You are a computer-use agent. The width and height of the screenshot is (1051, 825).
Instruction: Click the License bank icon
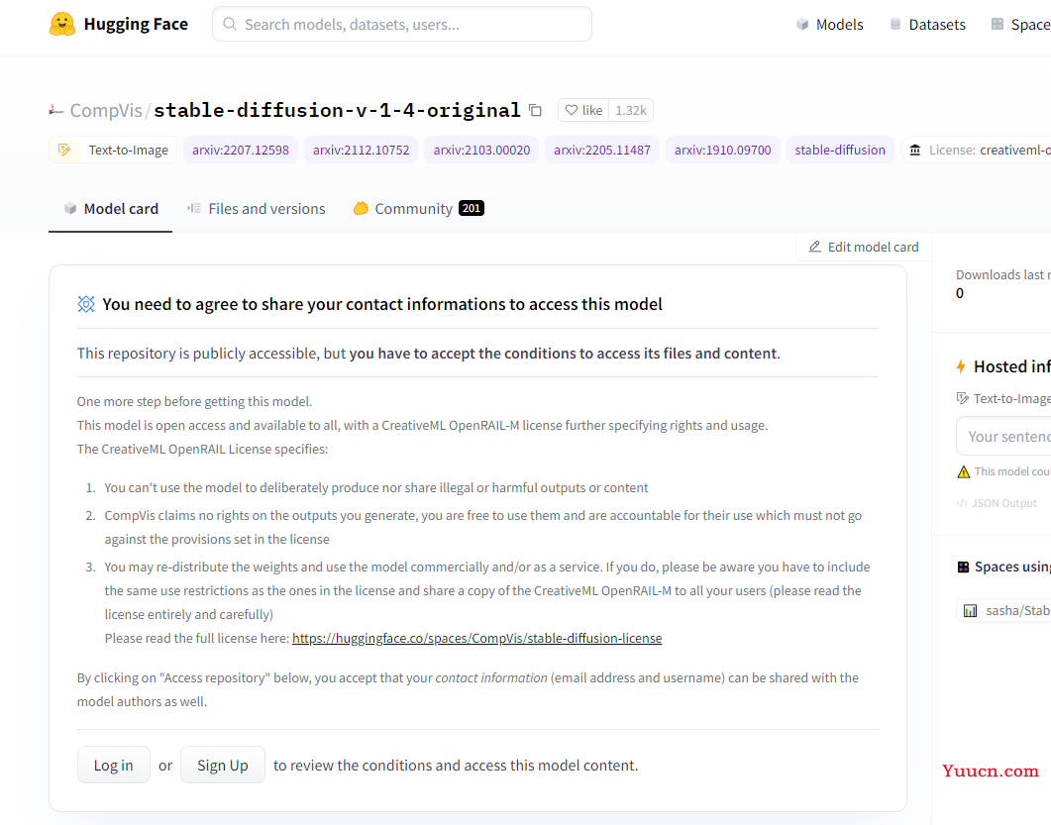pyautogui.click(x=915, y=150)
